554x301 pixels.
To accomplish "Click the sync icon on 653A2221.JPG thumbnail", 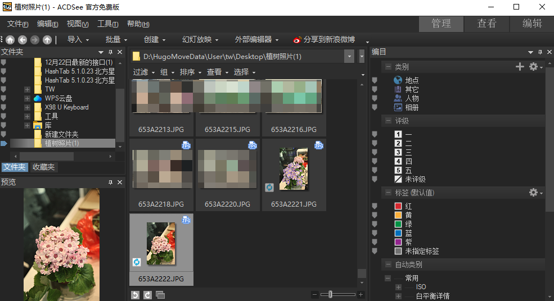I will pyautogui.click(x=269, y=188).
